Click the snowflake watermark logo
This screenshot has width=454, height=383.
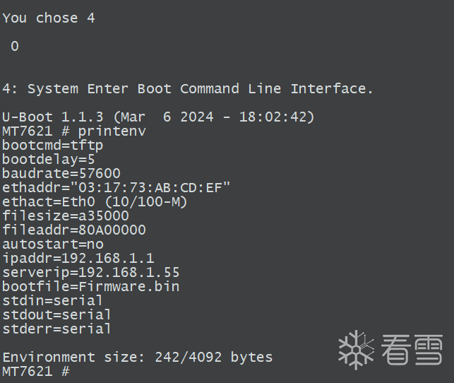(356, 350)
